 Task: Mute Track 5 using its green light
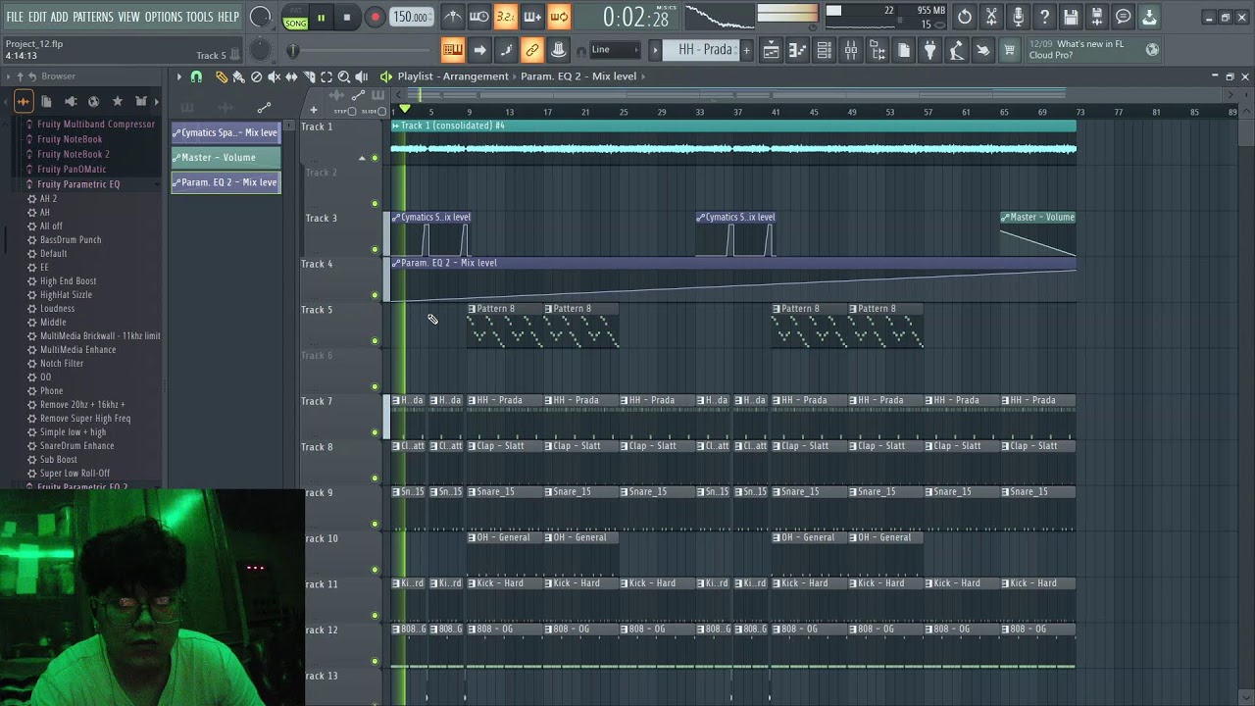pos(375,341)
